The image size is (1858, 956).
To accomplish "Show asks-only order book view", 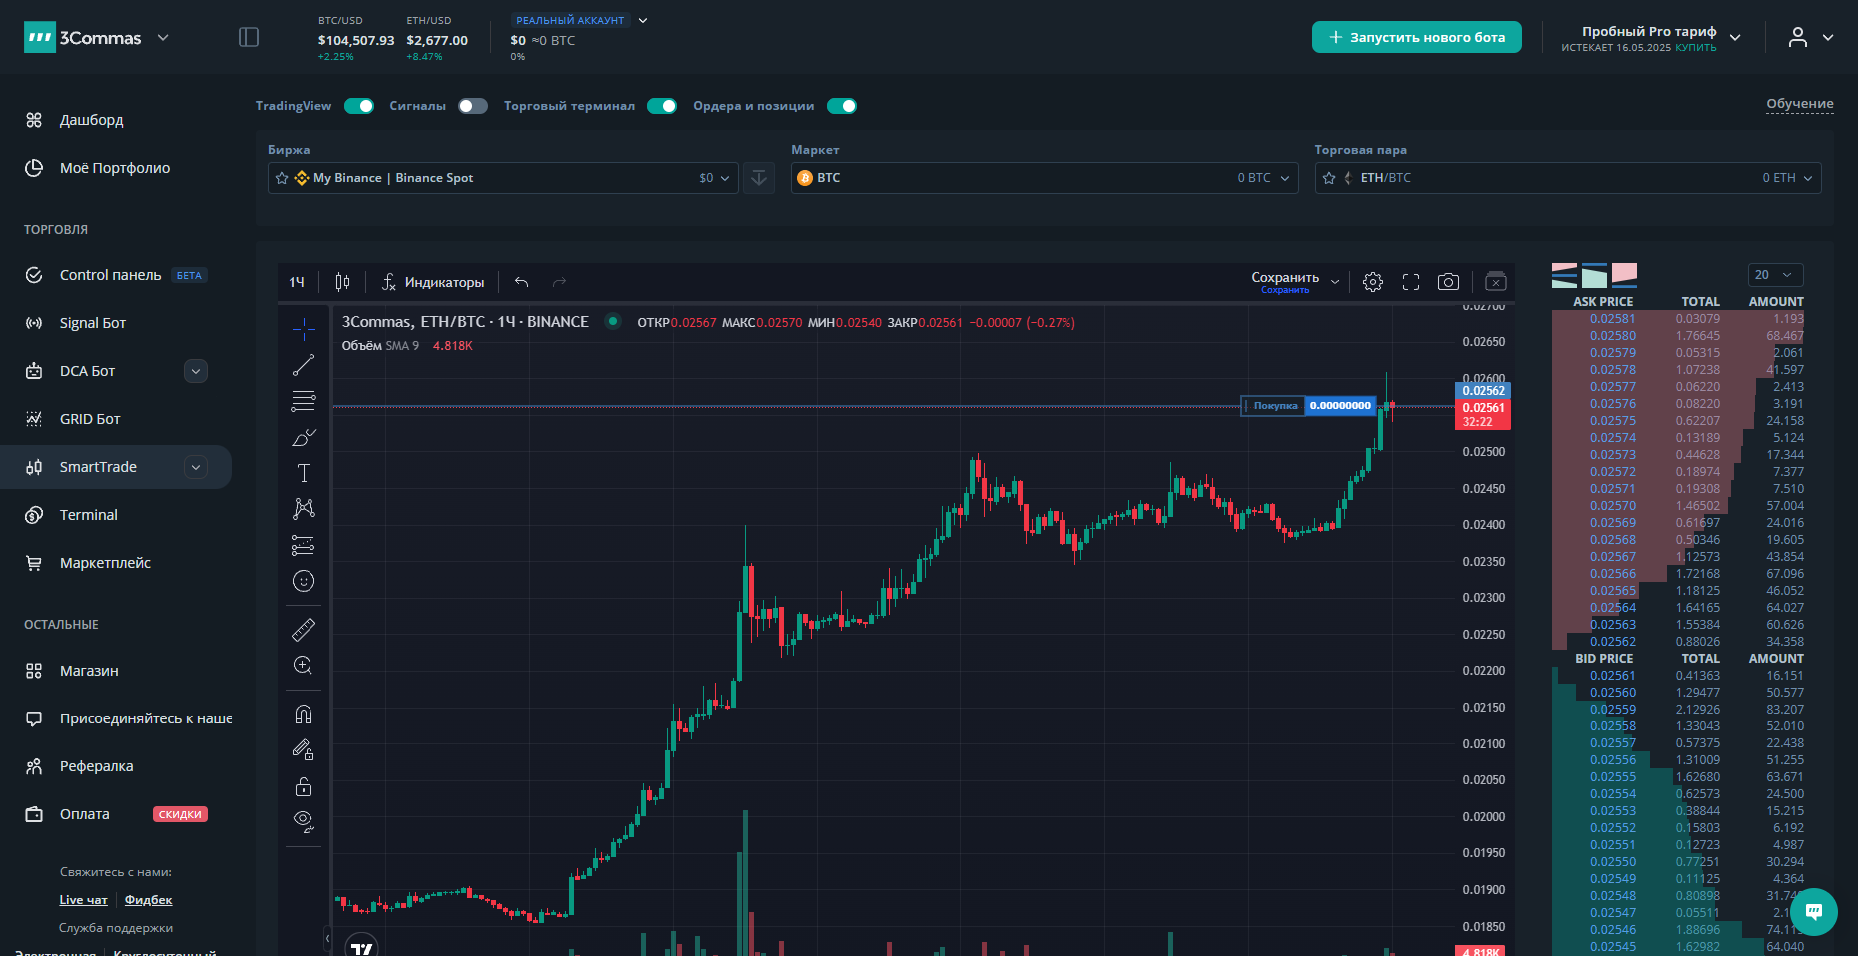I will point(1625,275).
